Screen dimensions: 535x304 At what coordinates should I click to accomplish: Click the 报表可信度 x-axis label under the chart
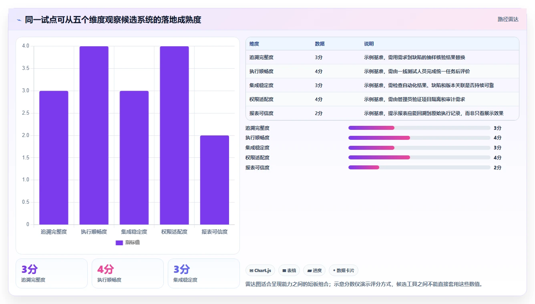(215, 232)
